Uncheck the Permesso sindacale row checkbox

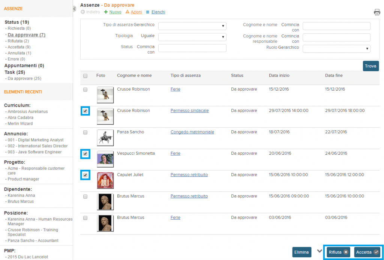[x=85, y=111]
